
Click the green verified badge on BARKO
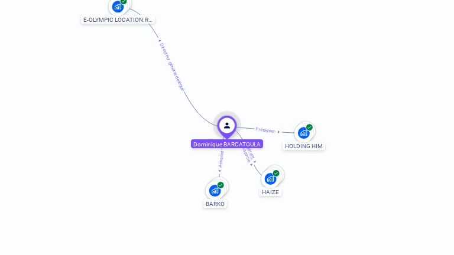[x=220, y=185]
